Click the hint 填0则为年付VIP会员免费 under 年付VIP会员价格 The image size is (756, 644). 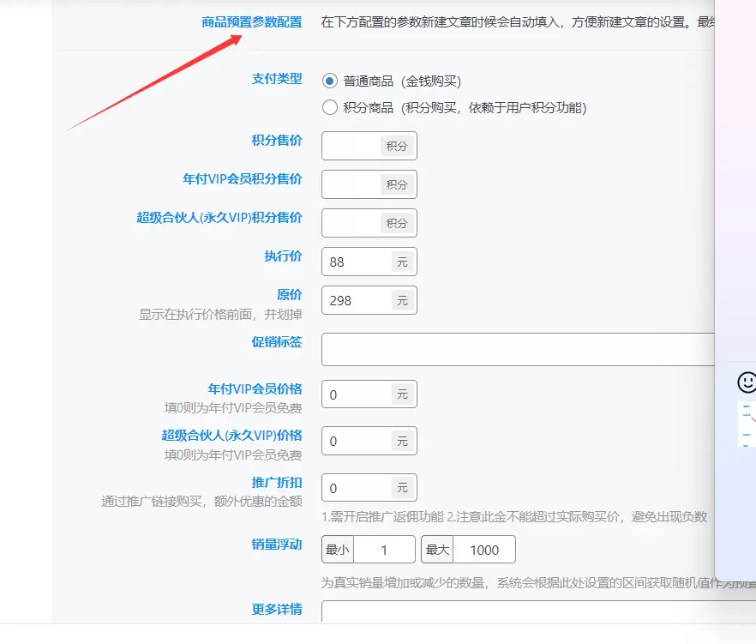point(233,408)
